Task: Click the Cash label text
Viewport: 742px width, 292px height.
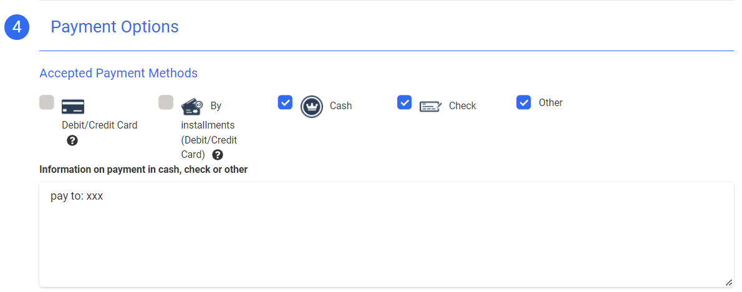Action: click(341, 106)
